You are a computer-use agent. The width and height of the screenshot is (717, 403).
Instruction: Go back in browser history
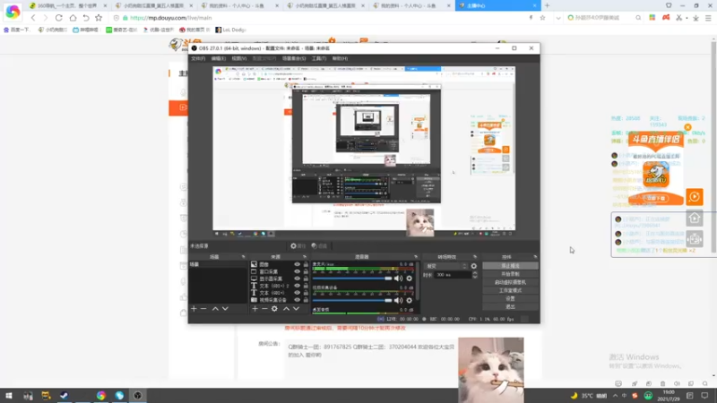coord(33,18)
